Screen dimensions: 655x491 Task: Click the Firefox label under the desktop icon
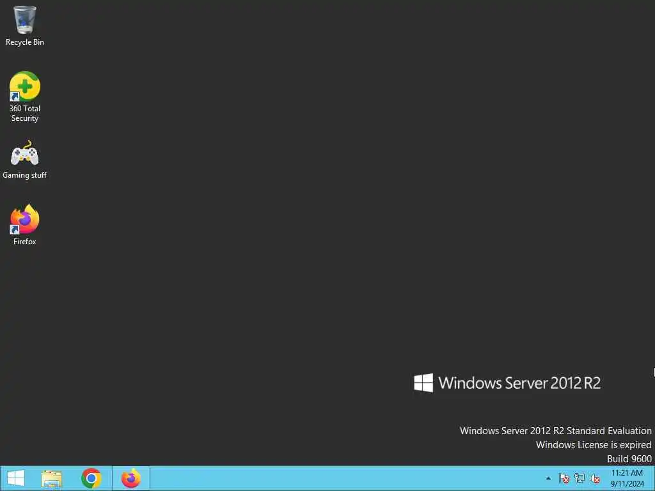(25, 241)
